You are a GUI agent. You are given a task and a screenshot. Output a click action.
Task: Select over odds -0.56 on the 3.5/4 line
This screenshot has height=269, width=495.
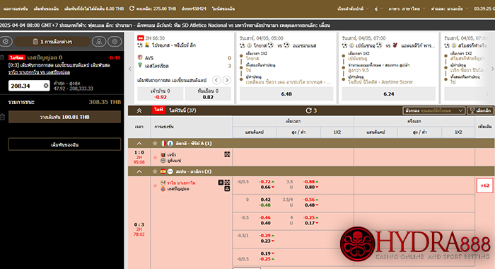click(x=310, y=200)
